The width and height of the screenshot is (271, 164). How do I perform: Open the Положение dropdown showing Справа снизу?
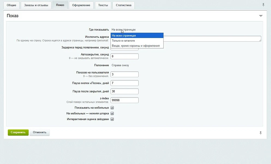[x=120, y=65]
